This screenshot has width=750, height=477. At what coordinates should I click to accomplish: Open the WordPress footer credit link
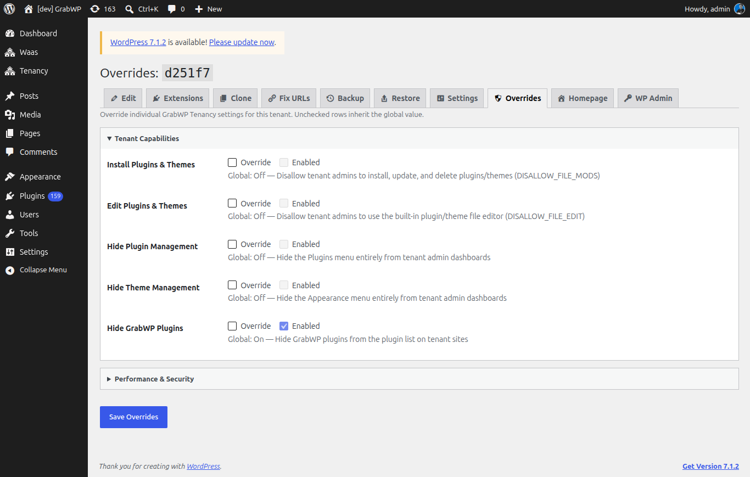[203, 467]
